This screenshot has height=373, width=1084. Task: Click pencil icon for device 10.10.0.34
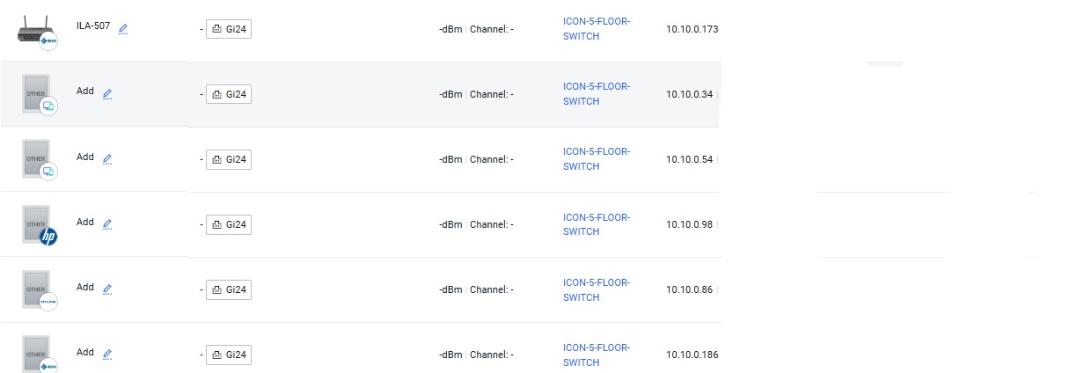107,93
